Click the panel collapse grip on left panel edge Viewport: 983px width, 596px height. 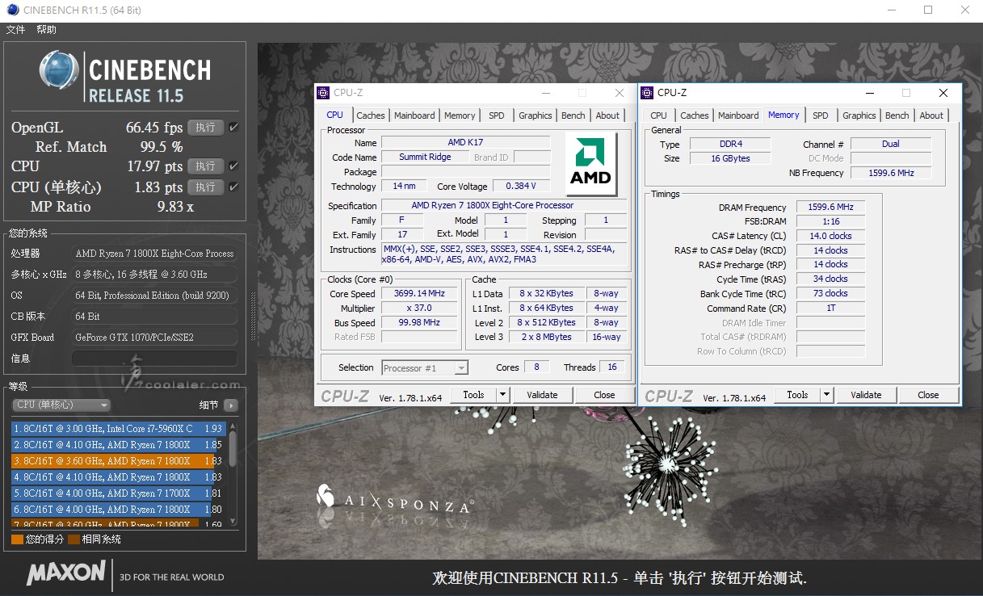click(x=254, y=317)
